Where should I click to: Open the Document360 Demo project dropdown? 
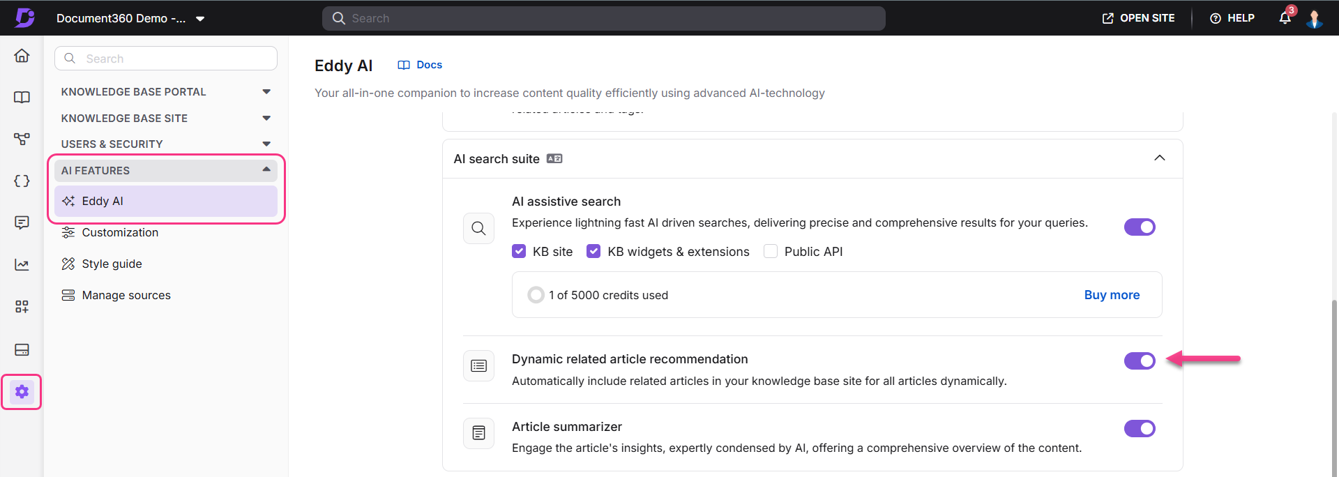[x=130, y=18]
